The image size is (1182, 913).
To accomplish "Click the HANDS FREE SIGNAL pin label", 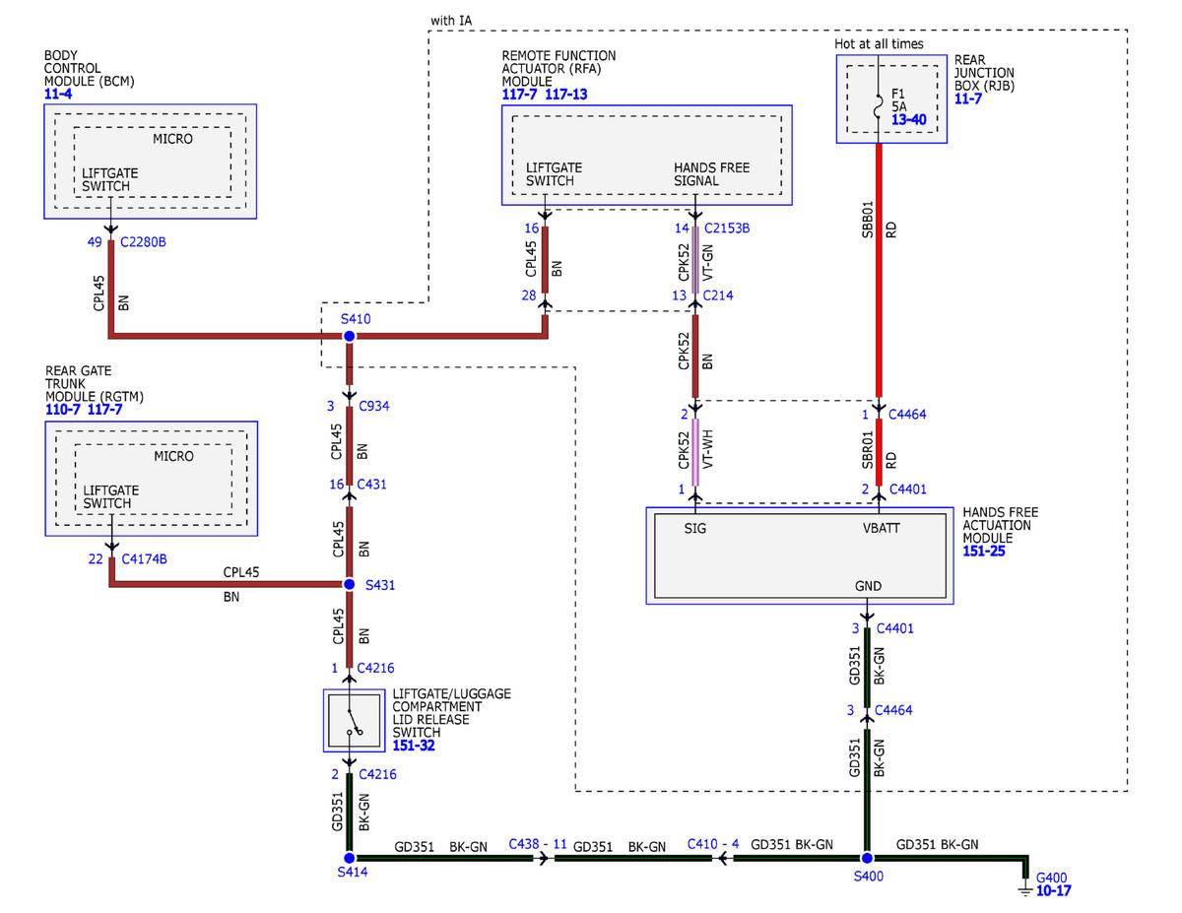I will click(x=711, y=174).
